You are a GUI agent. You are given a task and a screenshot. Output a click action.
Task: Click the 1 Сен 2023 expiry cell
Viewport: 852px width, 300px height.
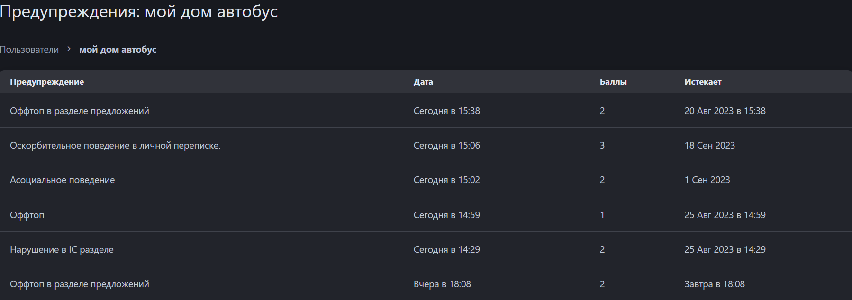click(x=707, y=180)
